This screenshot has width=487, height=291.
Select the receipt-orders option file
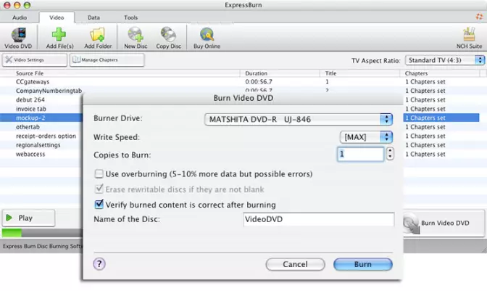click(46, 136)
